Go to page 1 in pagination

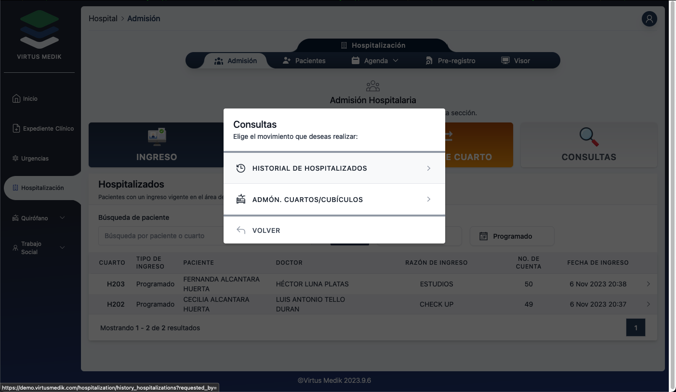click(x=635, y=328)
